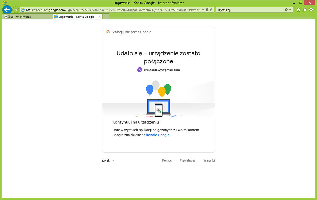Expand the address bar URL dropdown arrow

203,10
